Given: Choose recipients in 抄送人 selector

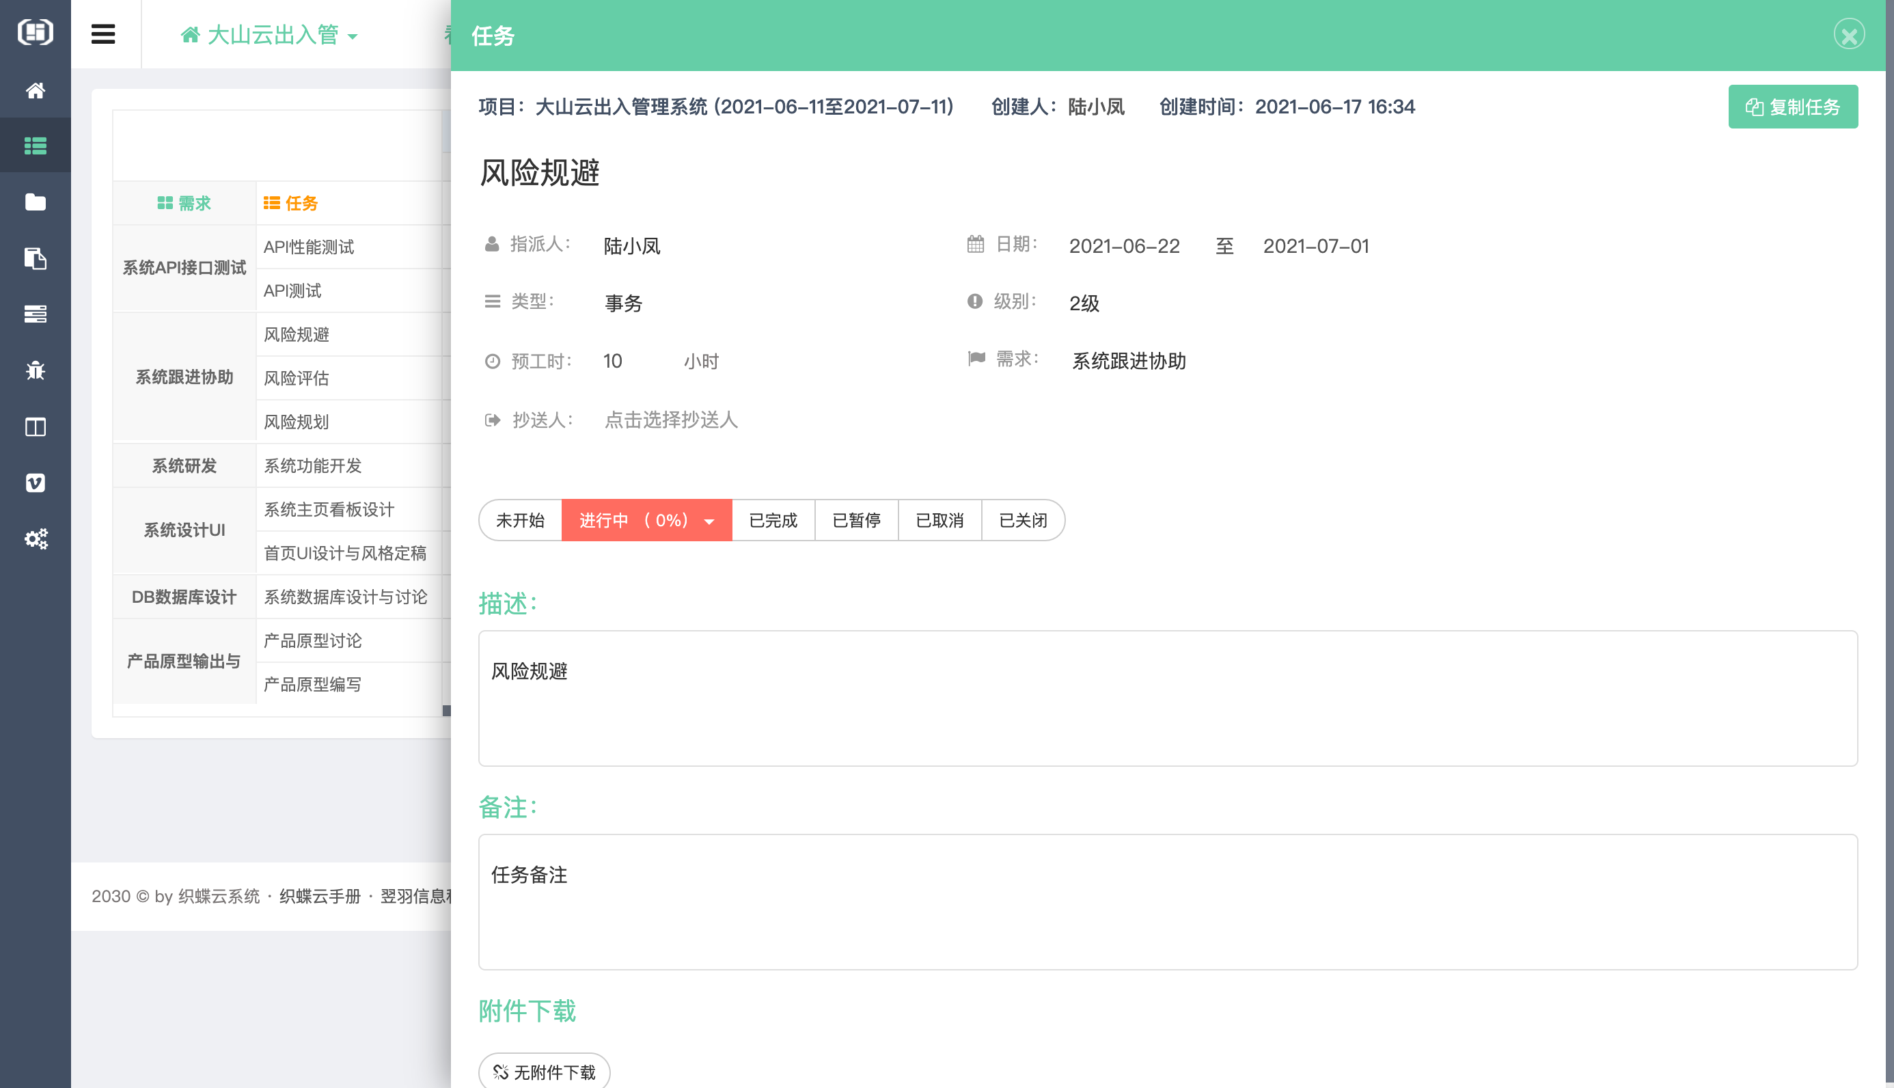Looking at the screenshot, I should (x=671, y=420).
